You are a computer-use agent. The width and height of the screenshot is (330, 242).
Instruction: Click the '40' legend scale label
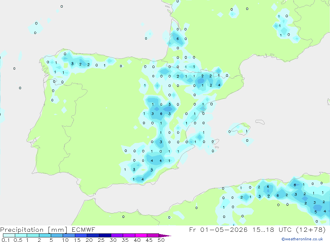(x=137, y=240)
